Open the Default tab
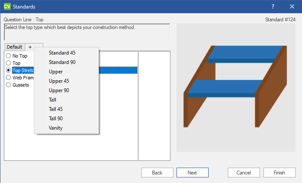This screenshot has width=302, height=183. coord(15,47)
